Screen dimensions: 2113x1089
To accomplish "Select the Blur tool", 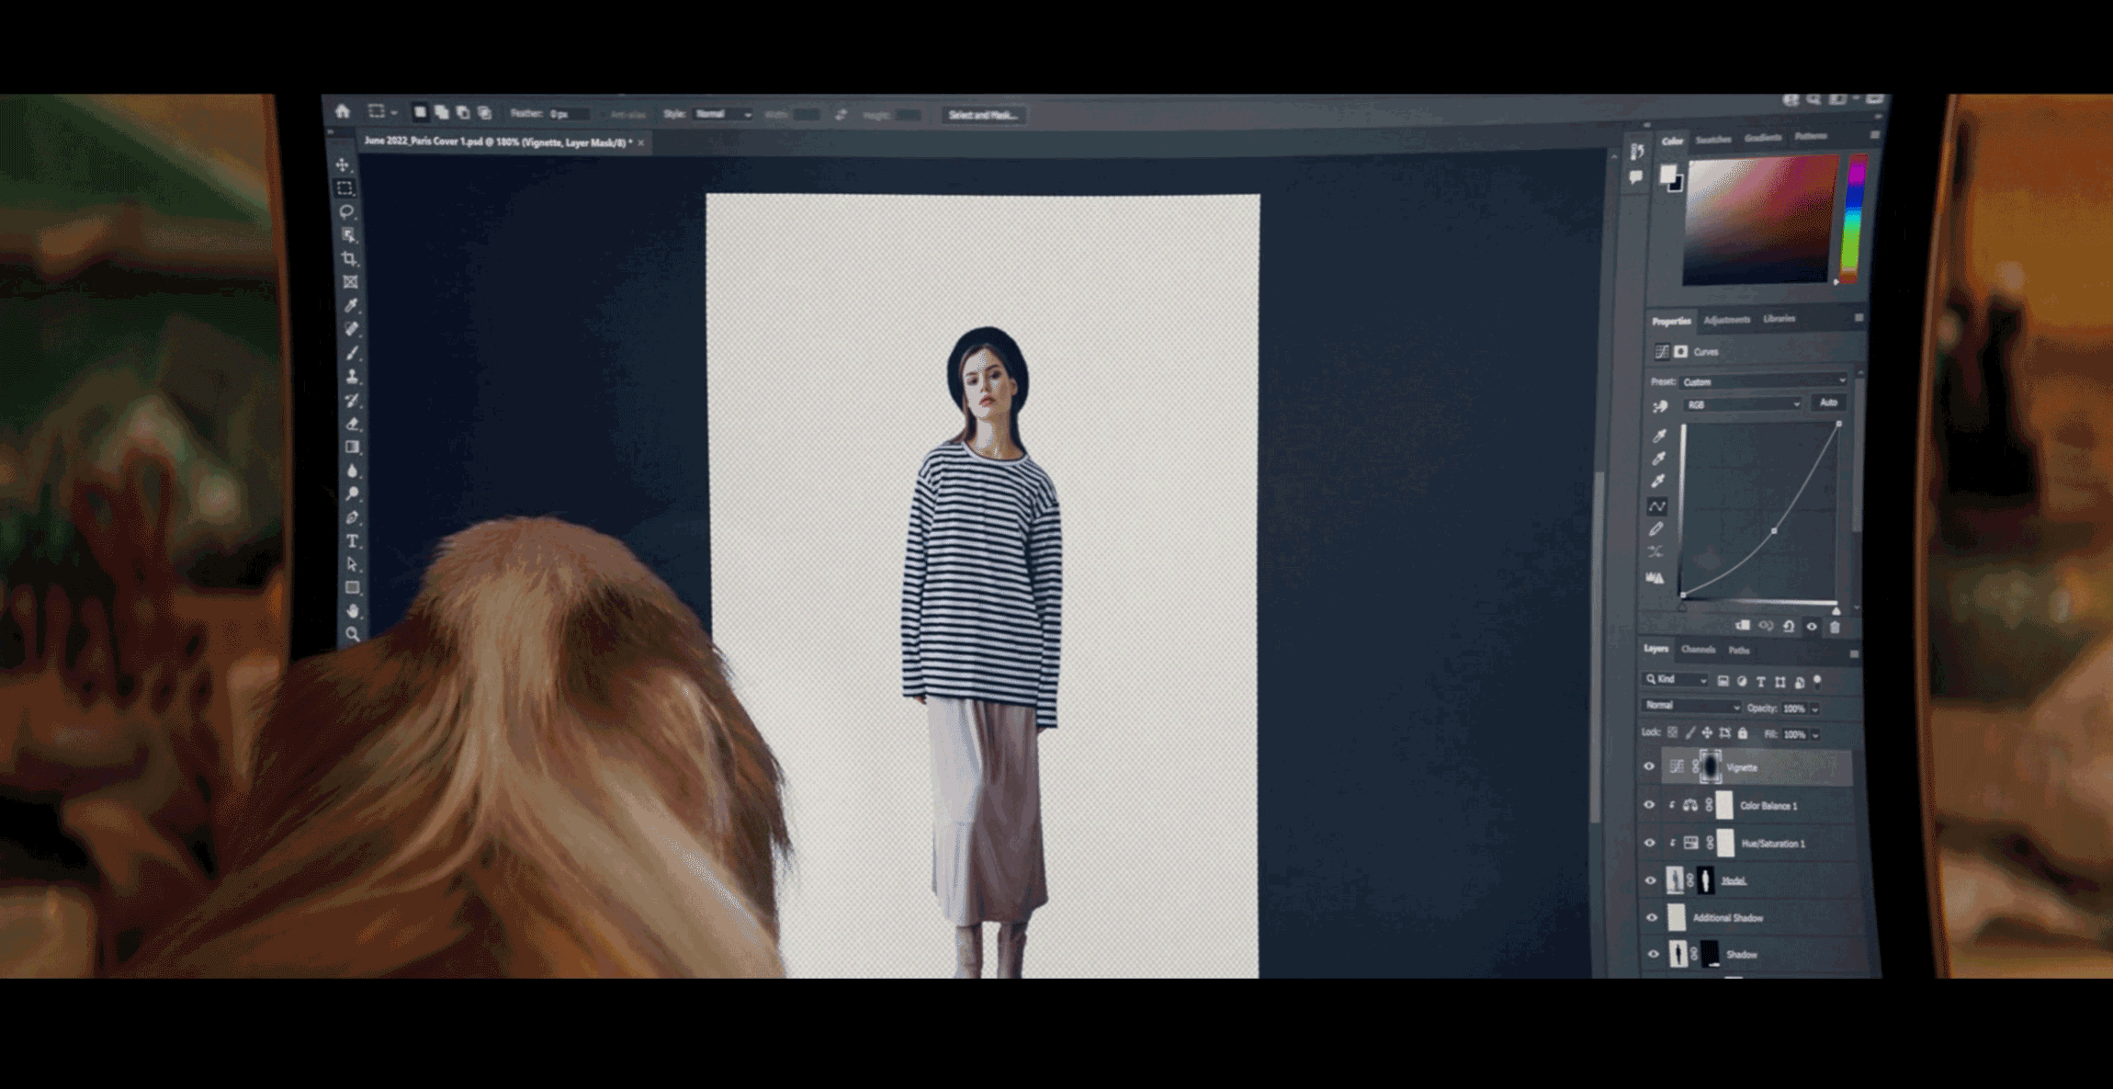I will click(x=352, y=471).
